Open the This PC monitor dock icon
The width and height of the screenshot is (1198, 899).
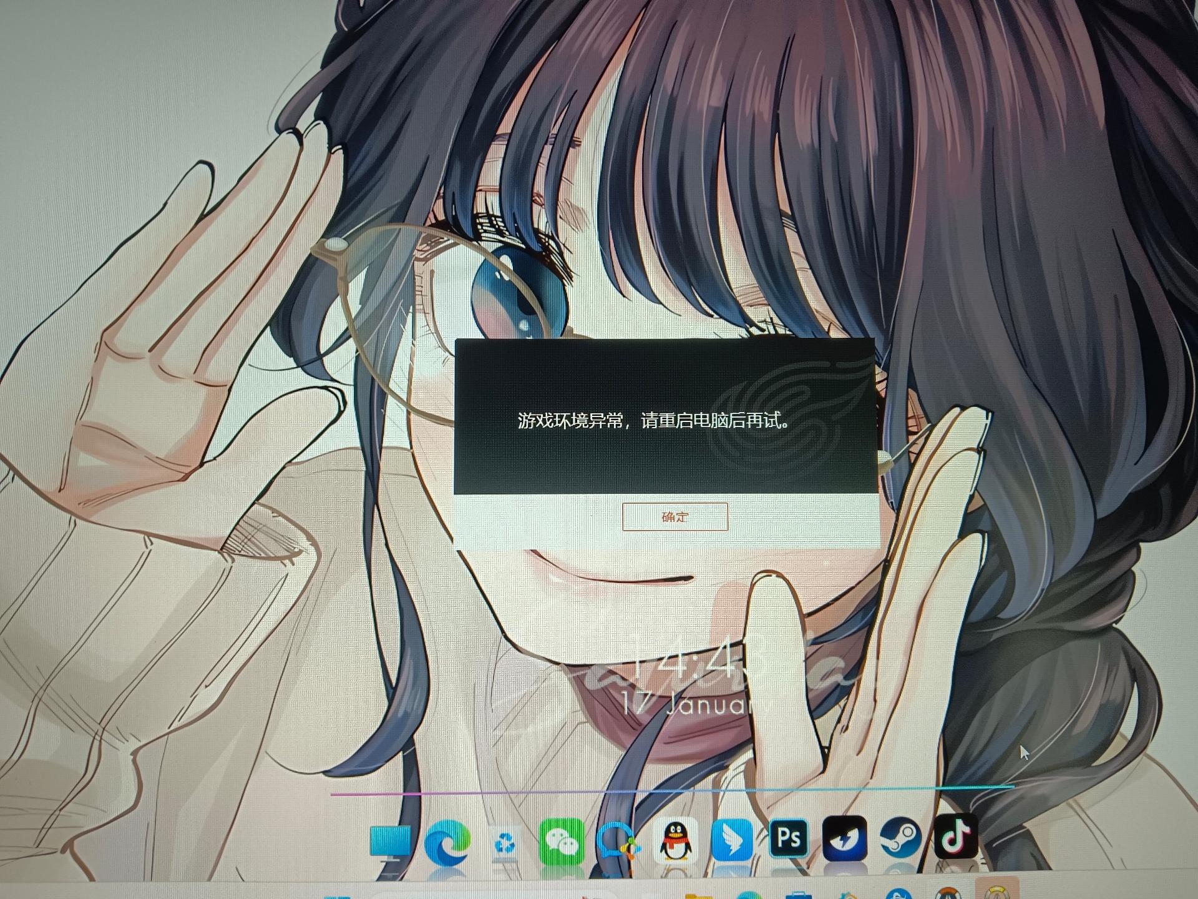(390, 842)
